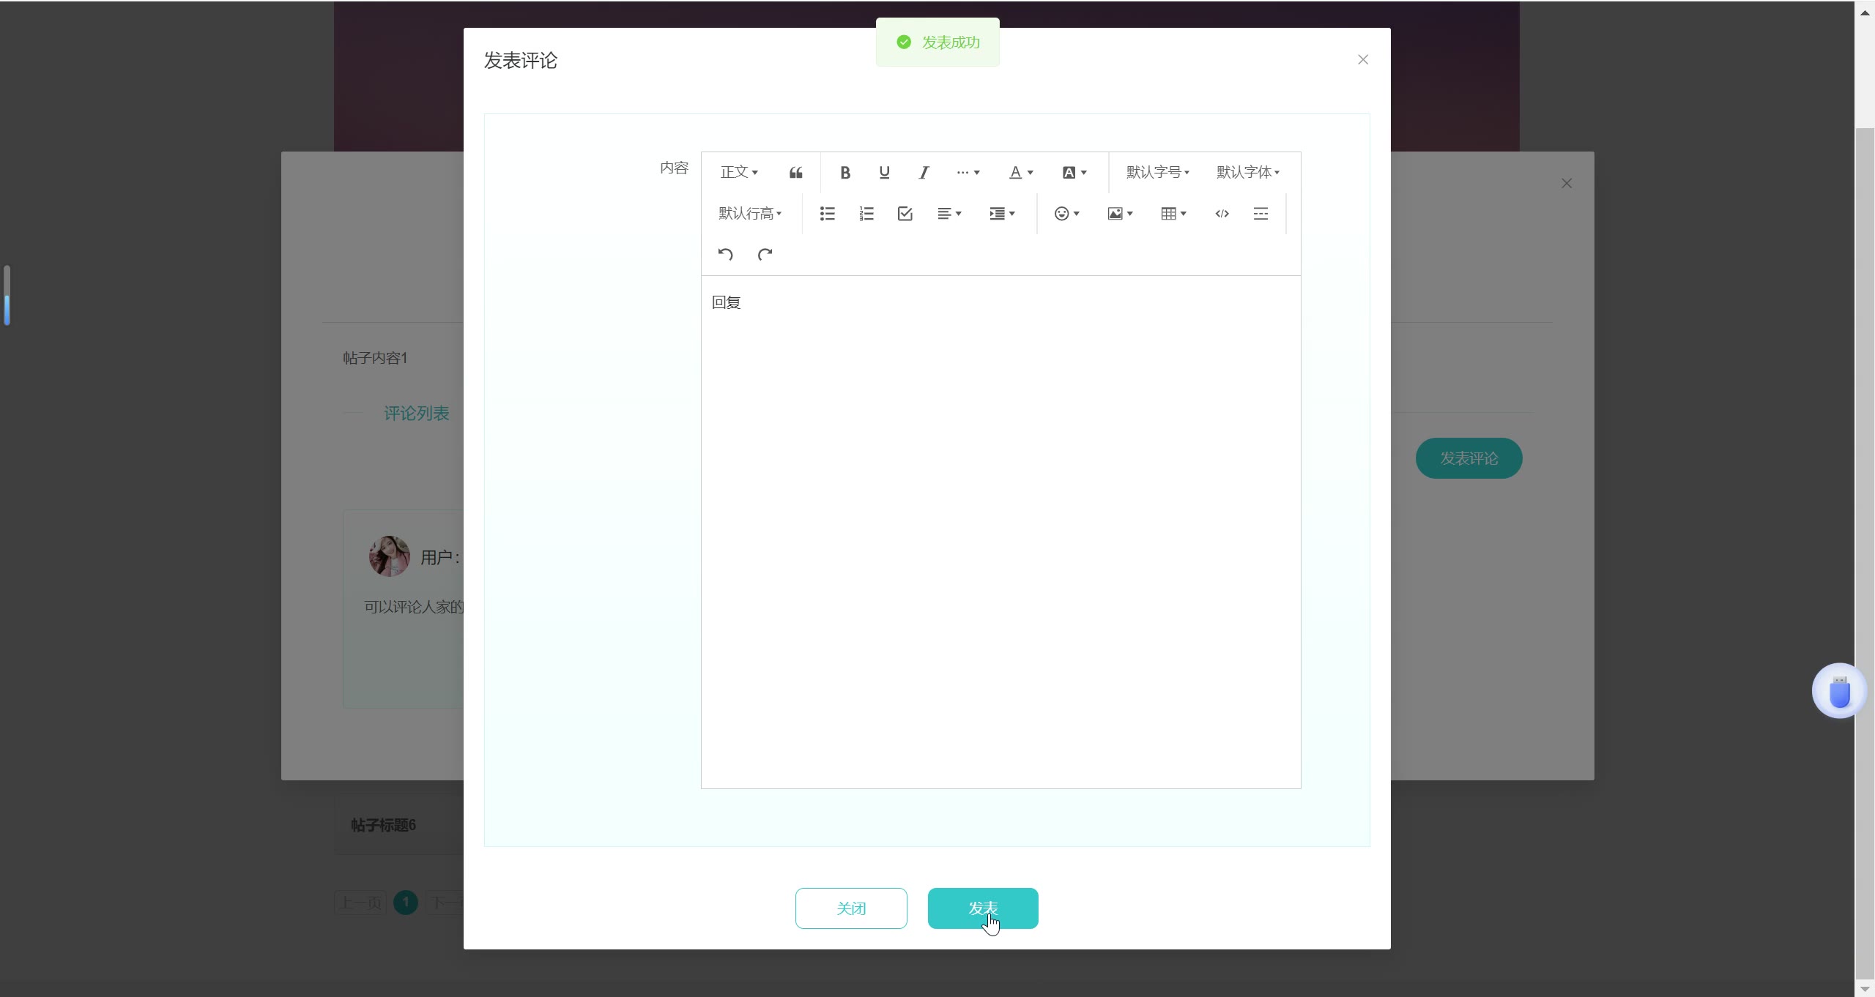The width and height of the screenshot is (1875, 997).
Task: Insert a code block
Action: tap(1221, 214)
